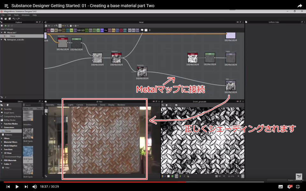Screen dimensions: 306x191
Task: Click the undo arrow in main toolbar
Action: point(13,19)
